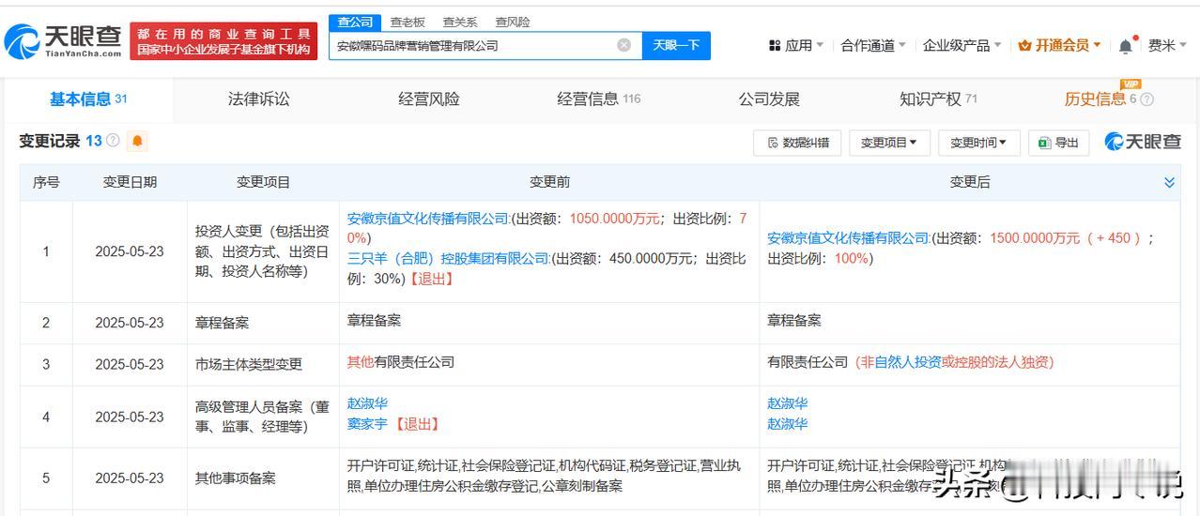Screen dimensions: 1200x516
Task: Open the 变更项目 filter dropdown
Action: 889,143
